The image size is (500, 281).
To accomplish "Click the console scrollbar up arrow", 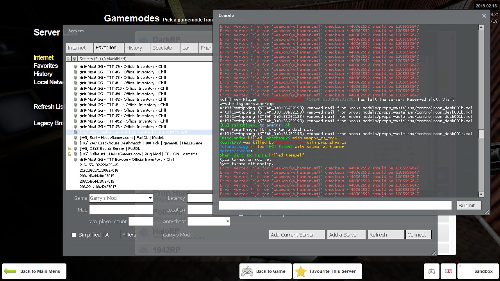I will [x=481, y=27].
